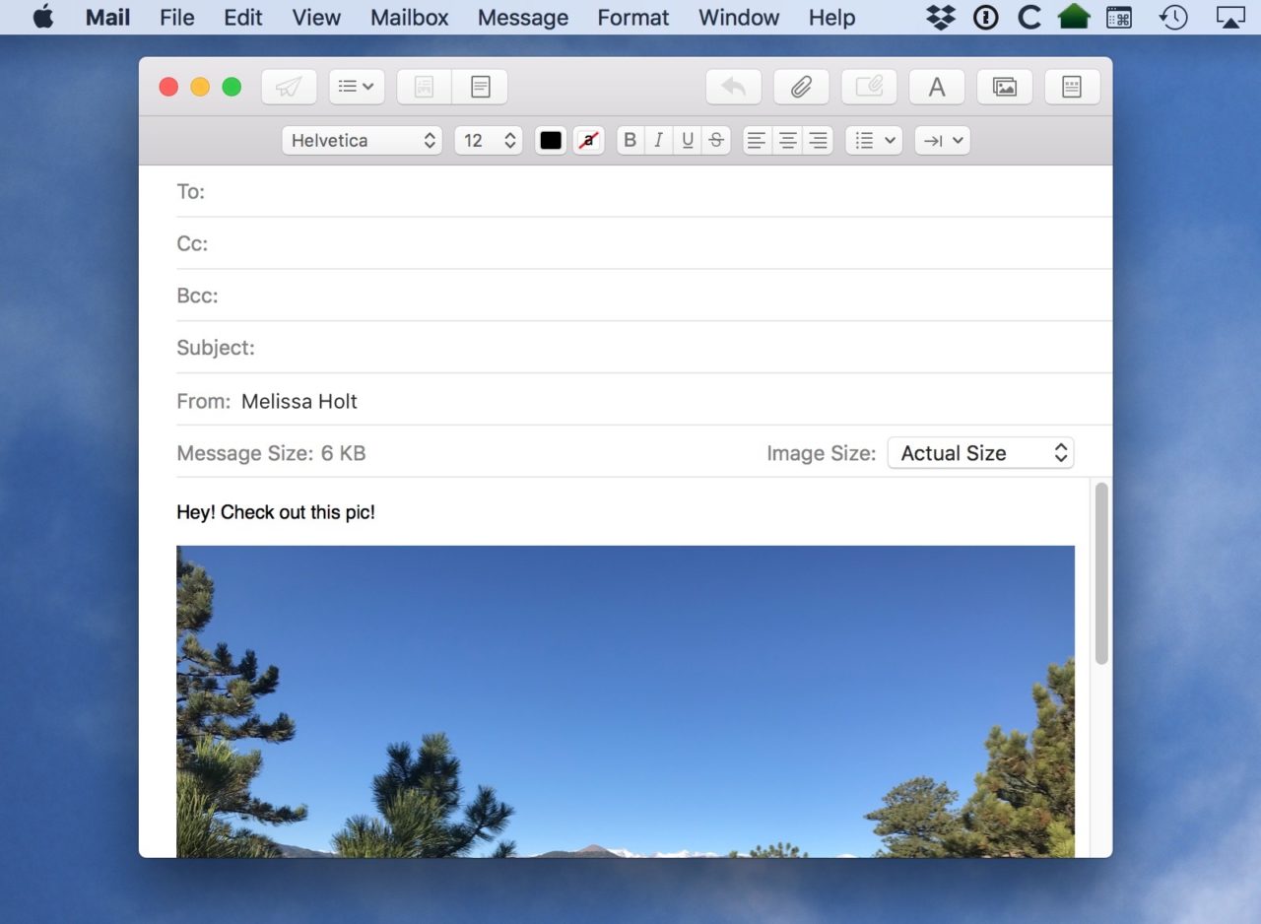Center align the text
Image resolution: width=1261 pixels, height=924 pixels.
click(787, 141)
